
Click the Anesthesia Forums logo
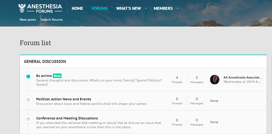tap(40, 8)
